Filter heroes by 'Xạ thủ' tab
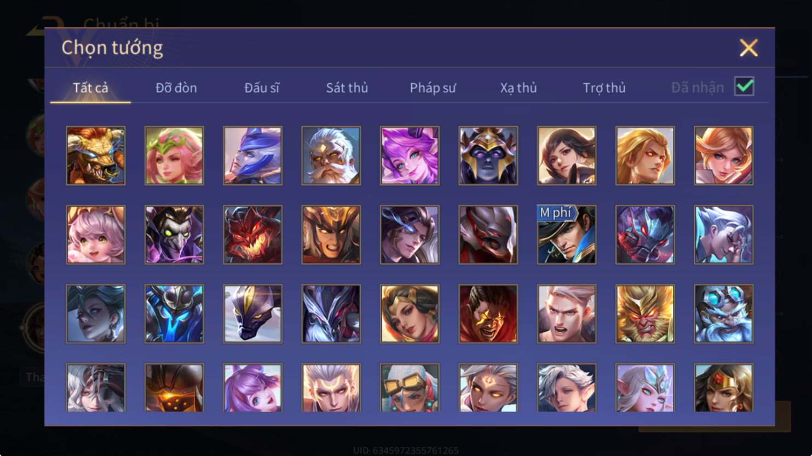The height and width of the screenshot is (456, 812). tap(519, 87)
